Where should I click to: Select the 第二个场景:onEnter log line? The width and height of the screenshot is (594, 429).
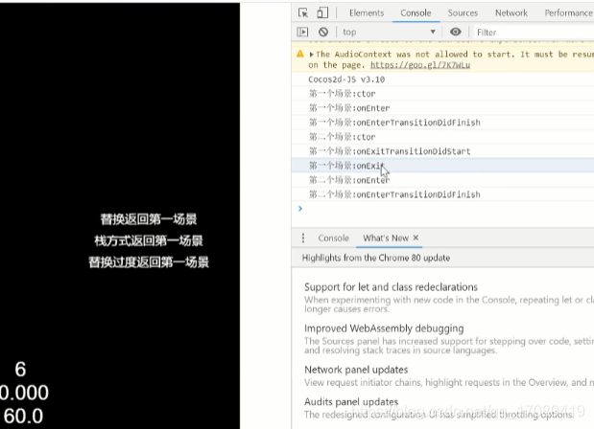(x=442, y=180)
